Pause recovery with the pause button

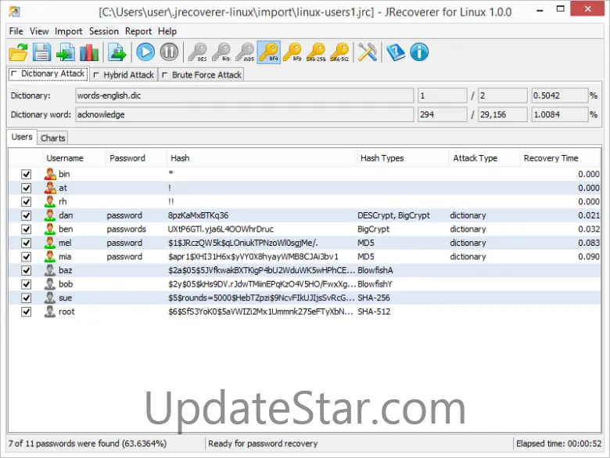pos(169,52)
